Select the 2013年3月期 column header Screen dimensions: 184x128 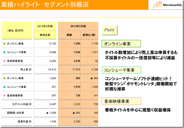(78, 26)
